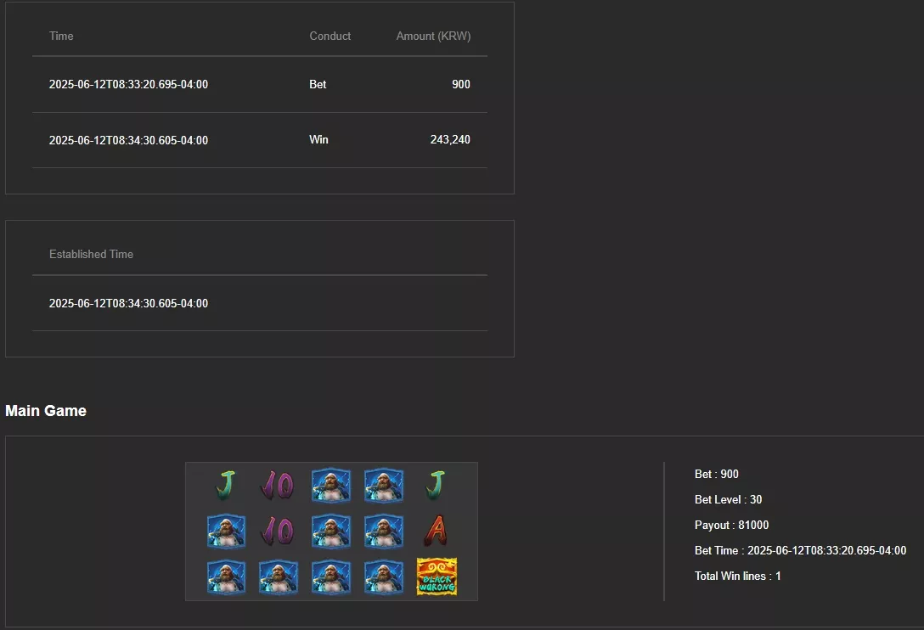Click the bearded warrior symbol in reel four middle row
This screenshot has width=924, height=630.
click(x=384, y=531)
